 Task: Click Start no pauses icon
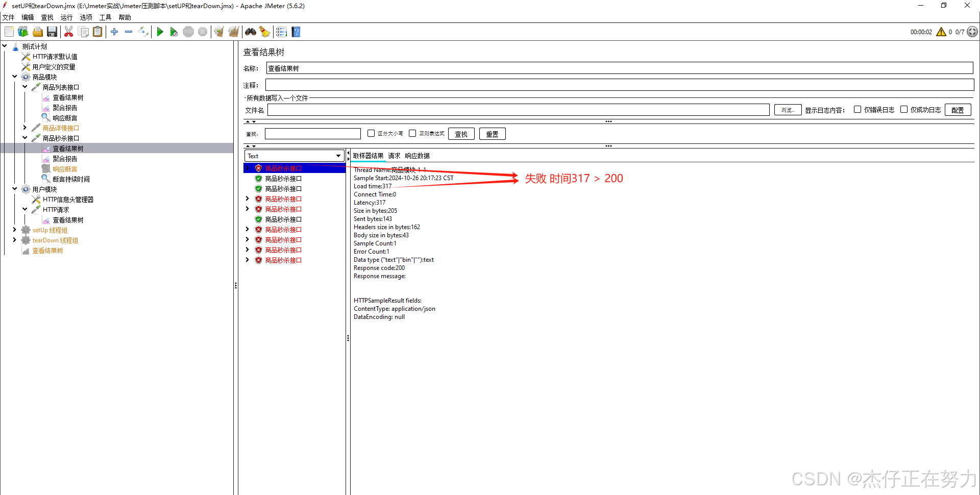point(174,32)
